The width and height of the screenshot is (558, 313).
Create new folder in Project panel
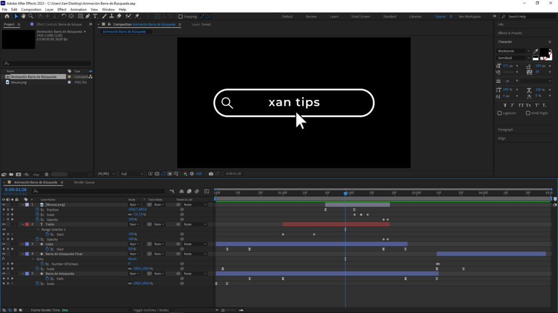(x=11, y=175)
